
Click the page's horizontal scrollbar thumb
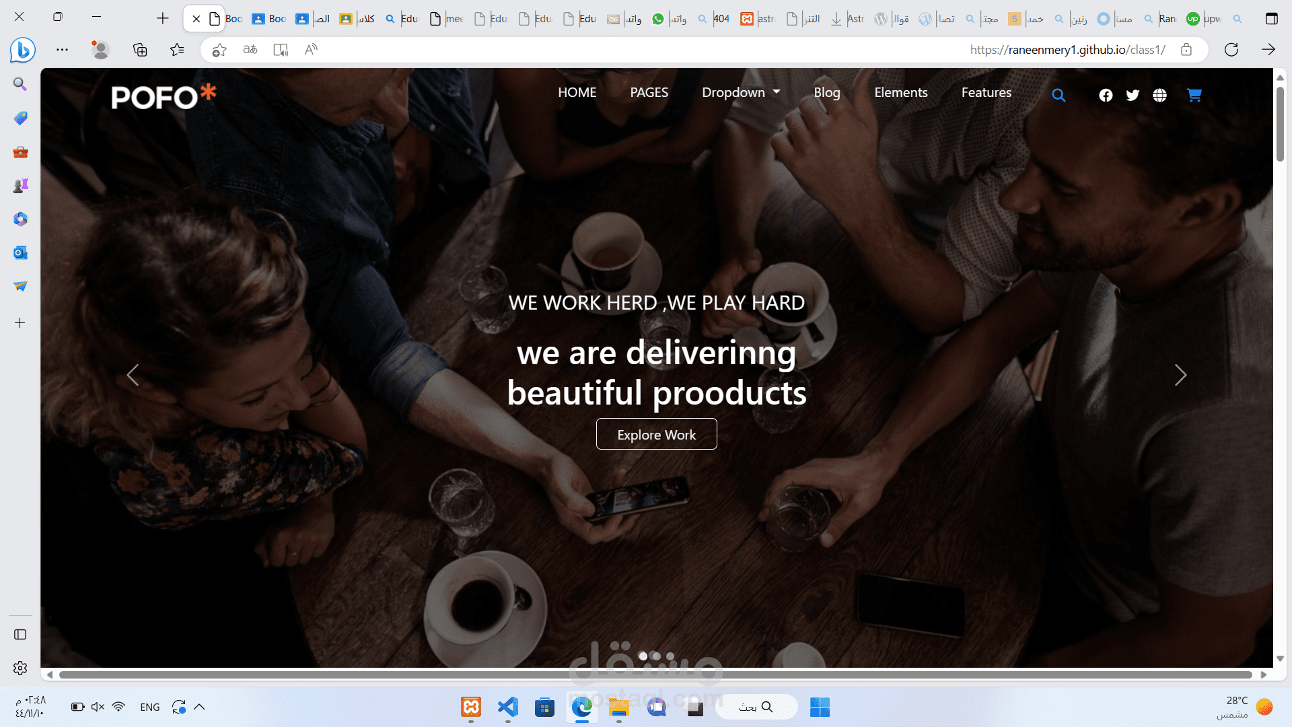(x=655, y=674)
